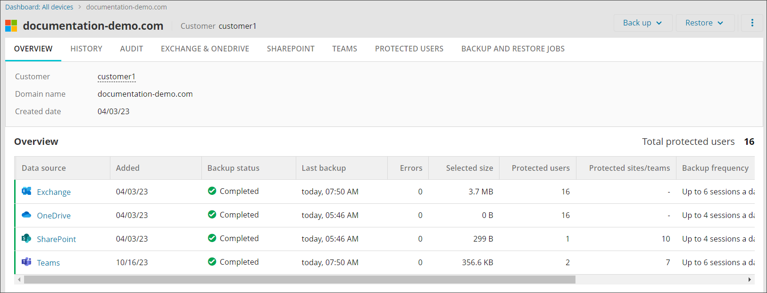Switch to the History tab

click(x=86, y=49)
